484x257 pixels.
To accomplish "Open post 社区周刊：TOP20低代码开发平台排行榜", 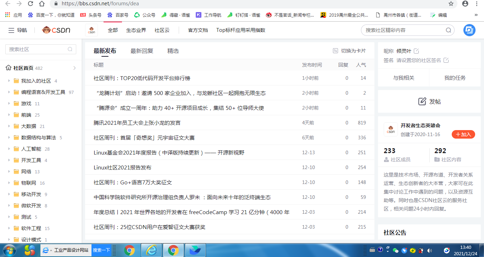I will [142, 78].
